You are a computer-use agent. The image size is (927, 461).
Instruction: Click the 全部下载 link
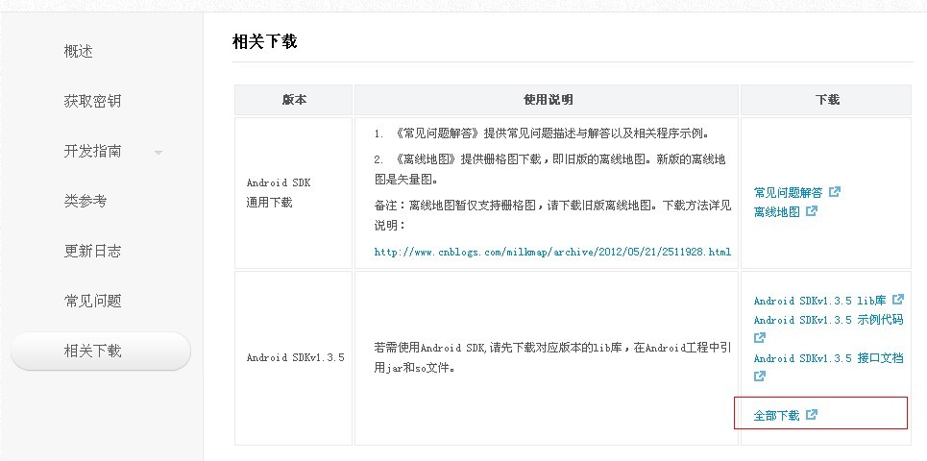coord(776,416)
